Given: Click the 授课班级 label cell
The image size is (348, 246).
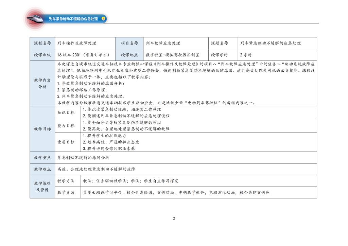Looking at the screenshot, I should (42, 55).
